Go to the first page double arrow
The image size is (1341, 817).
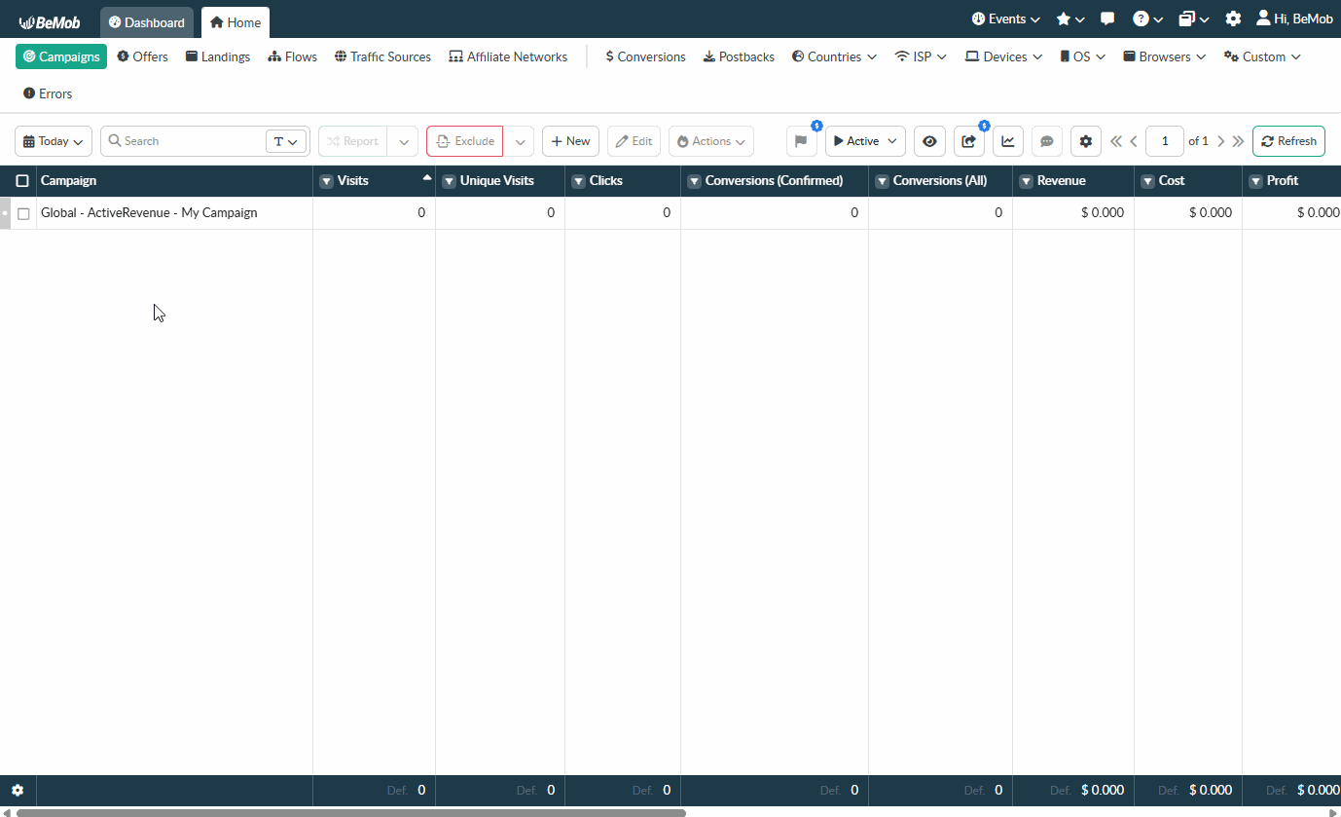pyautogui.click(x=1116, y=141)
